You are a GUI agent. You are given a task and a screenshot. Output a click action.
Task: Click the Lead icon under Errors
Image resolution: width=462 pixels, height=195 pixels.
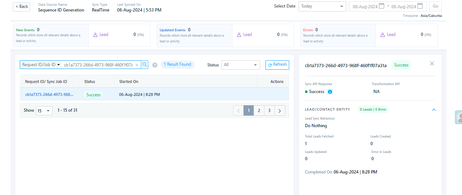point(383,35)
